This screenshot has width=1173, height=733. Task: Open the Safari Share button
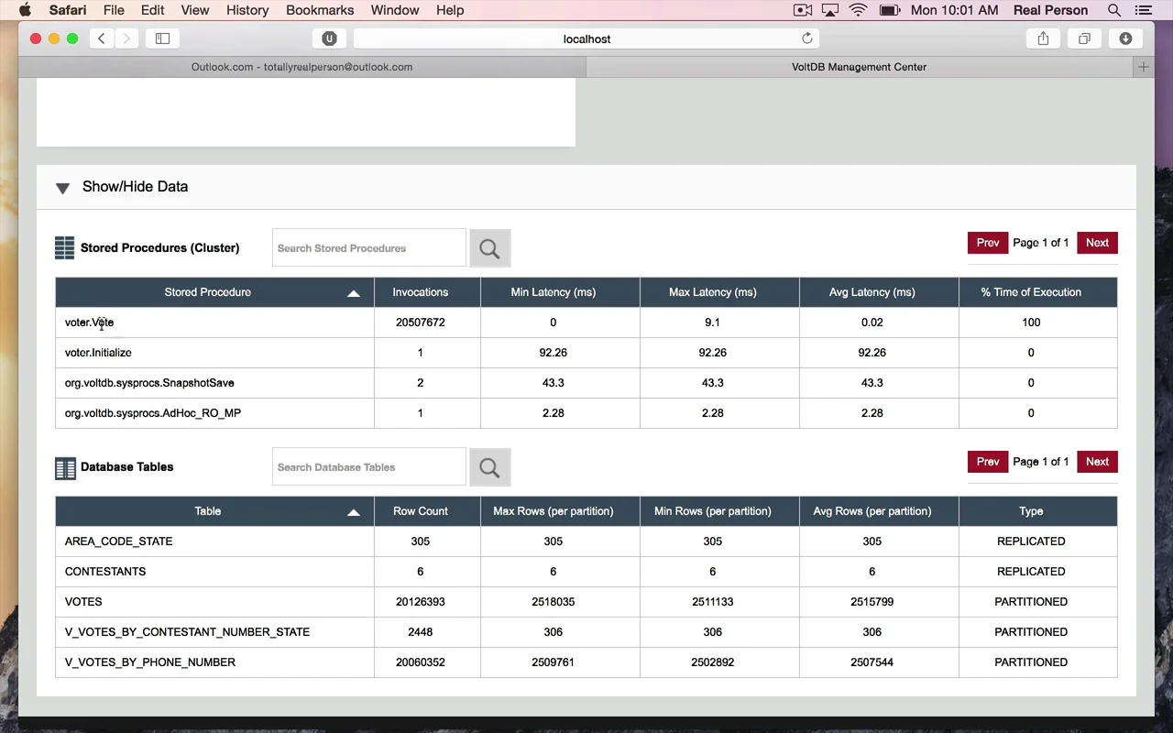(x=1043, y=38)
